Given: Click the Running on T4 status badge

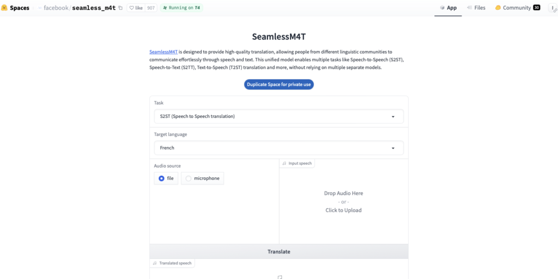Looking at the screenshot, I should 181,8.
